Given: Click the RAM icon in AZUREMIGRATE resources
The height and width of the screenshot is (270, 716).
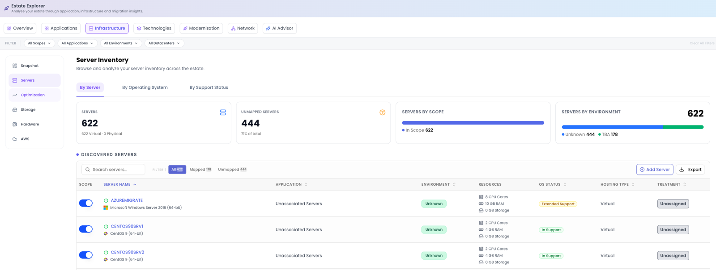Looking at the screenshot, I should 481,204.
